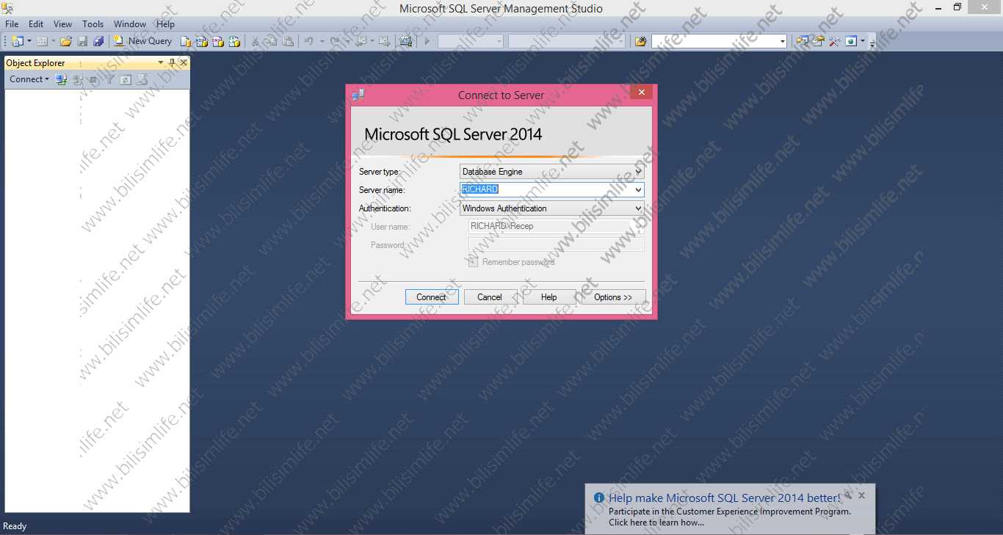1003x535 pixels.
Task: Open the Properties Window toolbar icon
Action: tap(818, 41)
